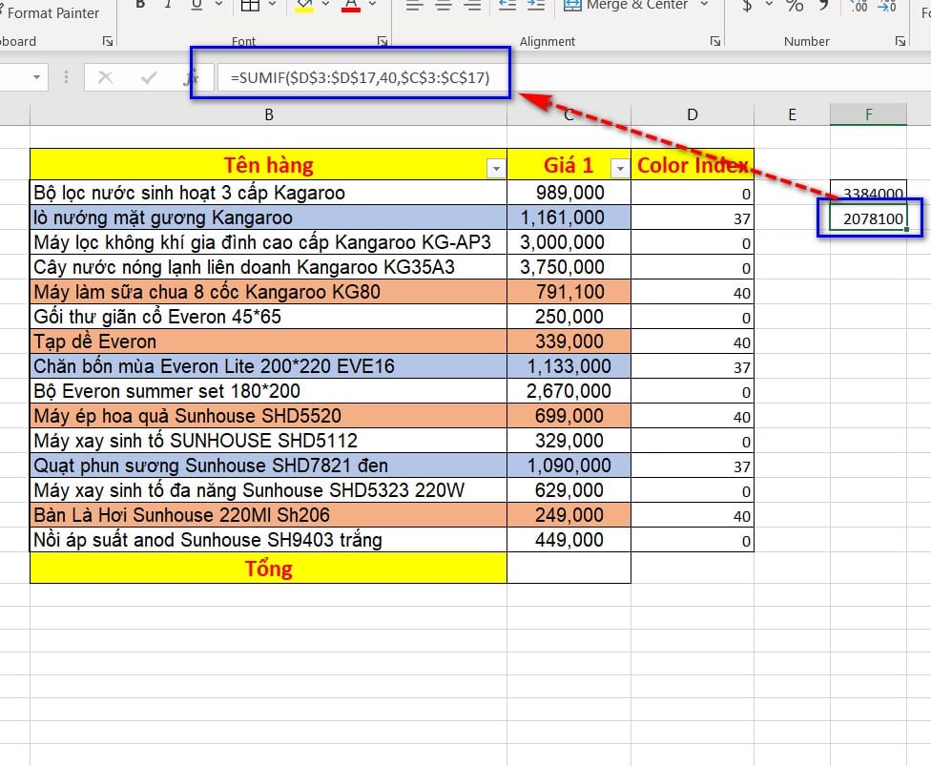Apply the red font color

point(349,6)
